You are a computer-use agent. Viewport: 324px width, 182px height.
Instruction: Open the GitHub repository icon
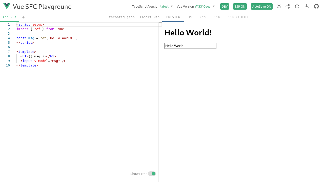pos(316,6)
